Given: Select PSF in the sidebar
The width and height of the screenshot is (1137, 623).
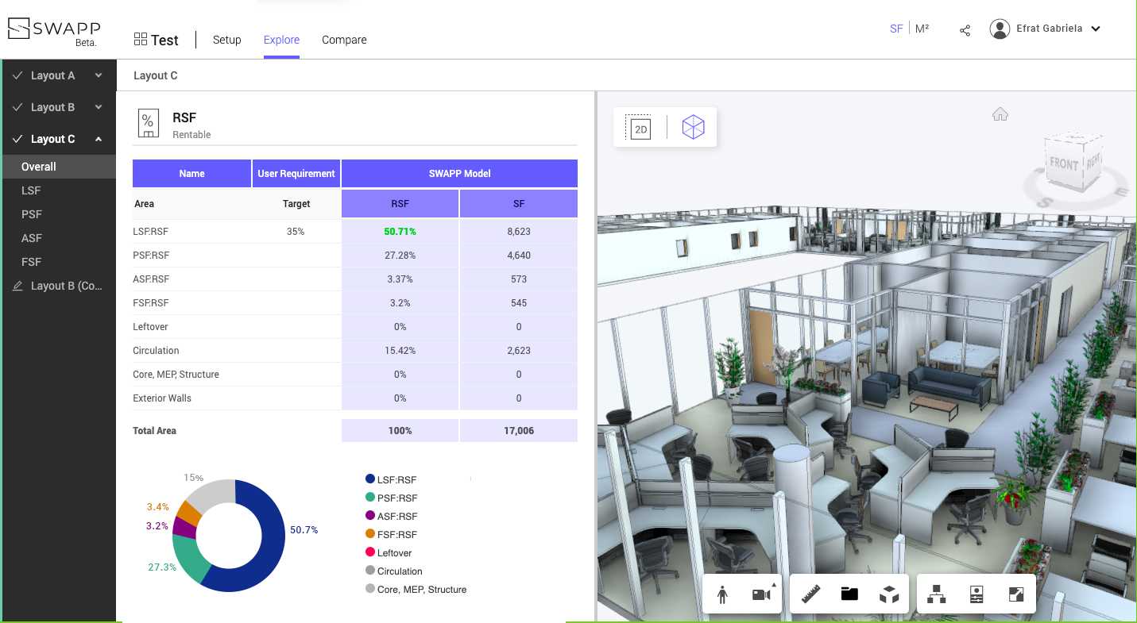Looking at the screenshot, I should (32, 214).
